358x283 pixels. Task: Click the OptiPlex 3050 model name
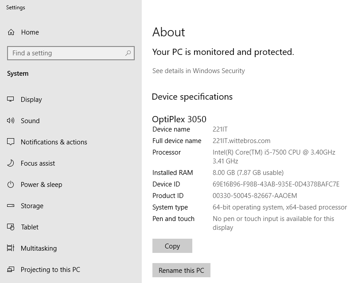(179, 119)
